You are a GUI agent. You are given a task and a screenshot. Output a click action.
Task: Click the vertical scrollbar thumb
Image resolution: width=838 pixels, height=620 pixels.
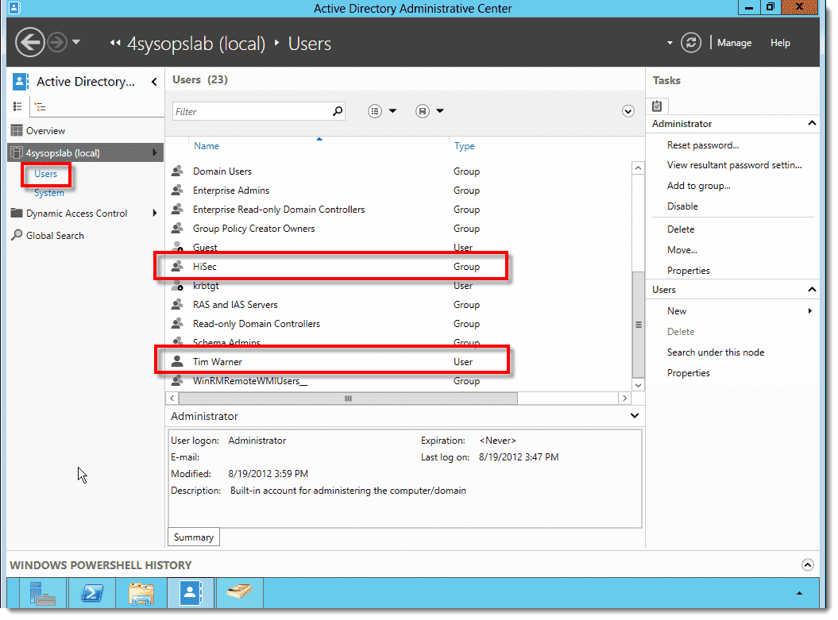coord(638,324)
